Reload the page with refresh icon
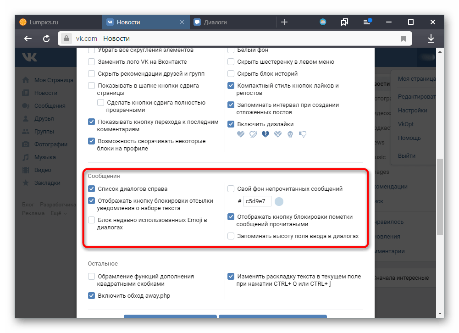Viewport: 459px width, 333px height. coord(46,39)
